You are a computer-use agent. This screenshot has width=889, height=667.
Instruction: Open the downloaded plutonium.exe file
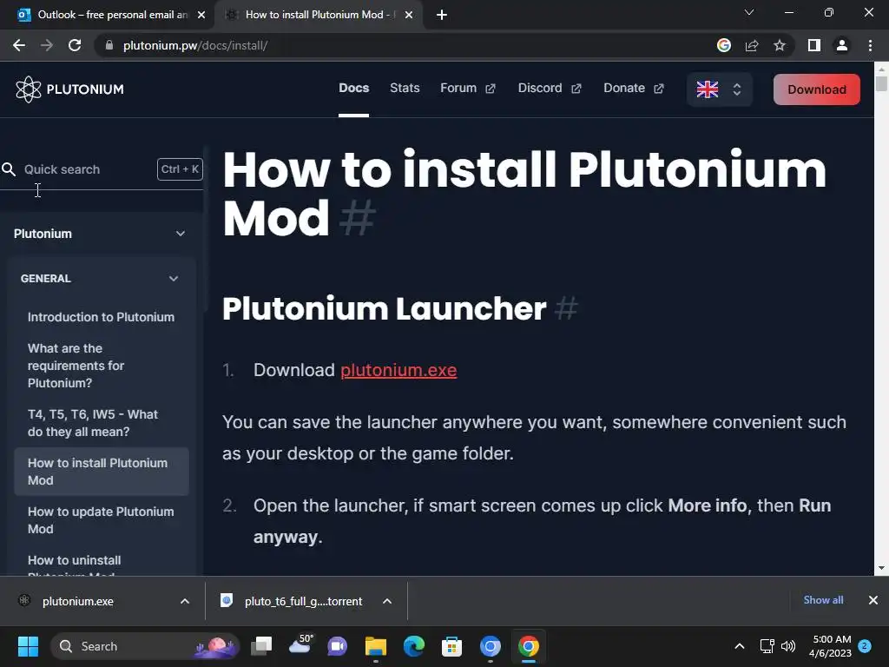tap(77, 601)
